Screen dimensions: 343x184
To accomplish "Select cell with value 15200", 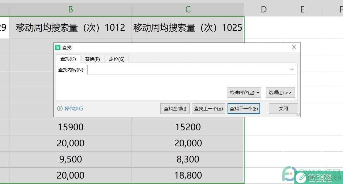I will 188,127.
